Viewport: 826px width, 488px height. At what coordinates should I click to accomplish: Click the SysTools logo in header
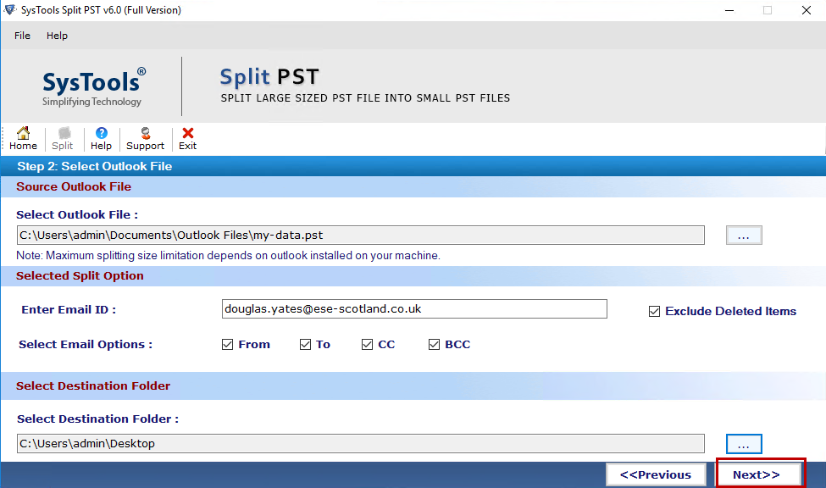[x=93, y=87]
